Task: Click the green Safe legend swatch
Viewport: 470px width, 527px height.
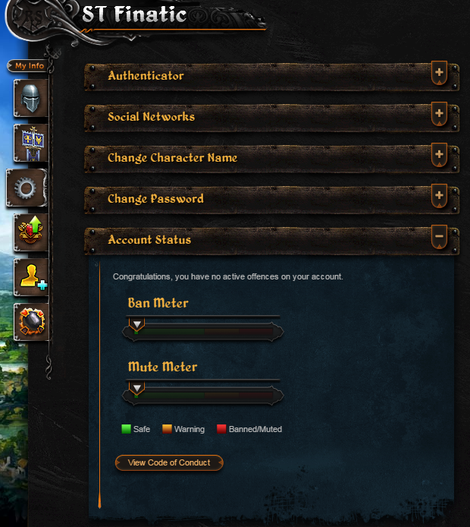Action: (x=126, y=429)
